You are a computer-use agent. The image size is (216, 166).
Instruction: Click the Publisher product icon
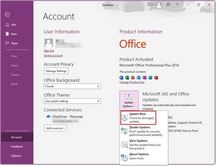[150, 78]
